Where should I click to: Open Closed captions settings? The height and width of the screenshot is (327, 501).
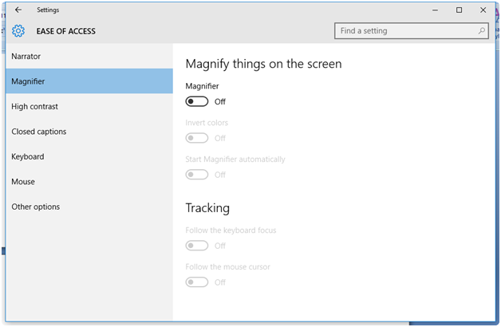(39, 132)
